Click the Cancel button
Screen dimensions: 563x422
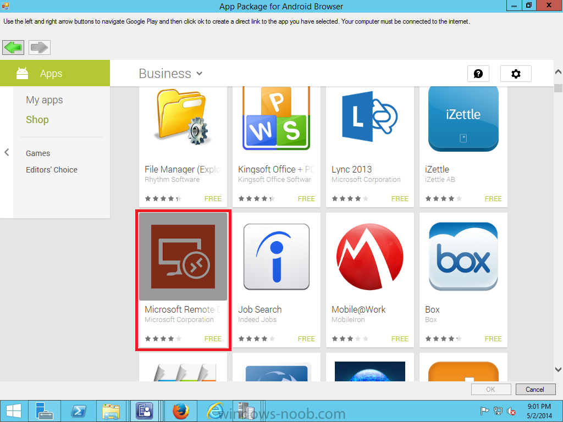pyautogui.click(x=536, y=390)
